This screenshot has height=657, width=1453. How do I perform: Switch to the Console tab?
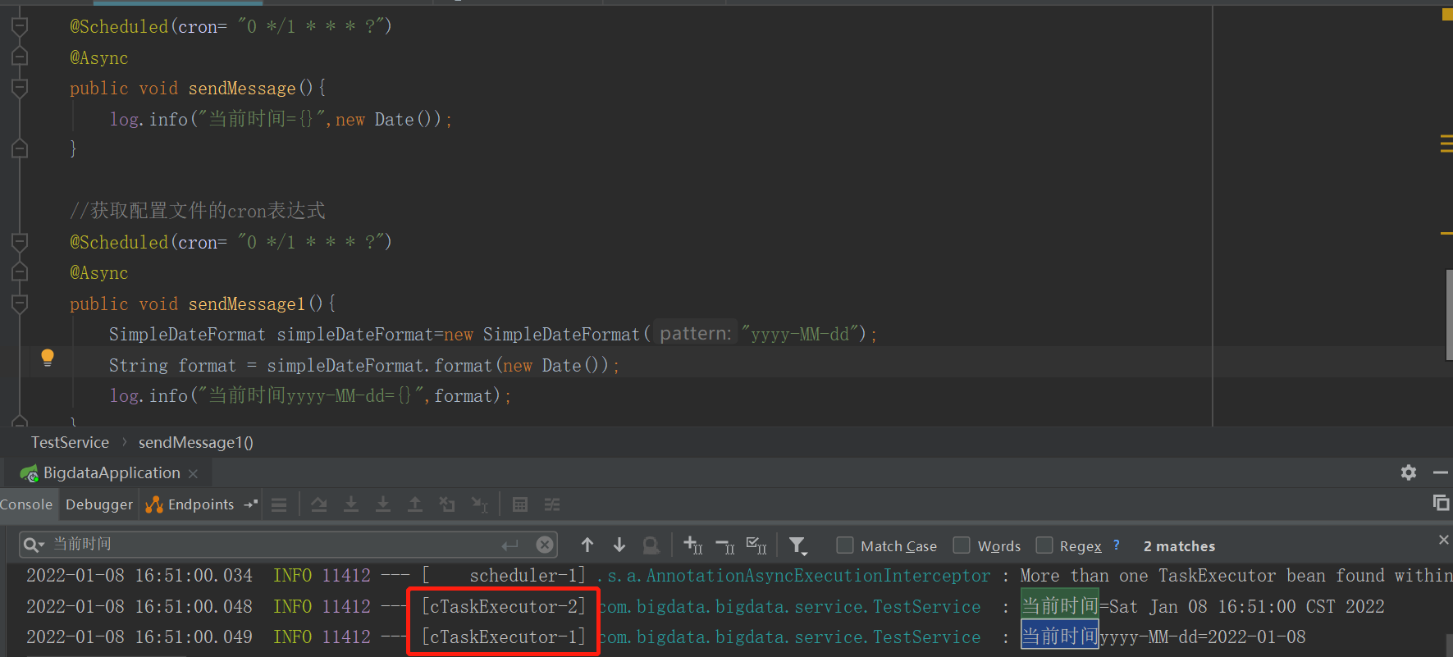click(26, 504)
